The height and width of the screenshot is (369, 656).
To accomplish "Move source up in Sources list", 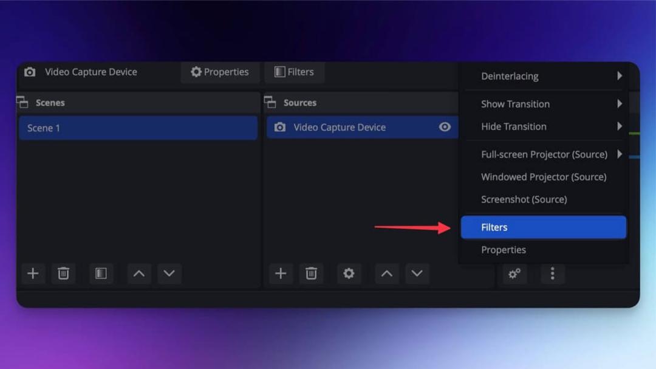I will pyautogui.click(x=386, y=274).
